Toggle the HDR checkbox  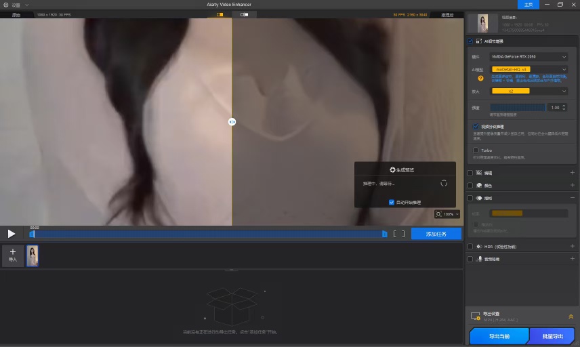point(470,247)
